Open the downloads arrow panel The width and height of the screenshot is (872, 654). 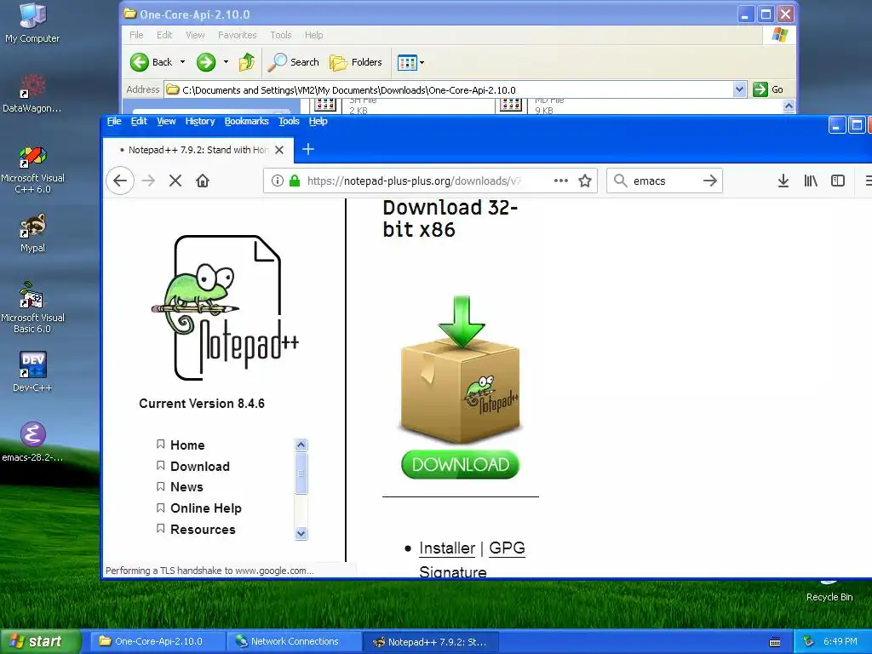click(783, 181)
